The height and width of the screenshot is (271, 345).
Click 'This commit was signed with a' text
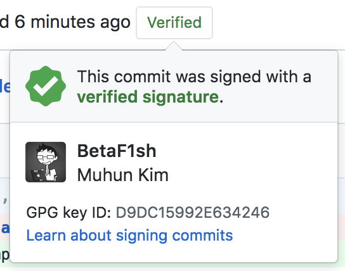point(194,77)
